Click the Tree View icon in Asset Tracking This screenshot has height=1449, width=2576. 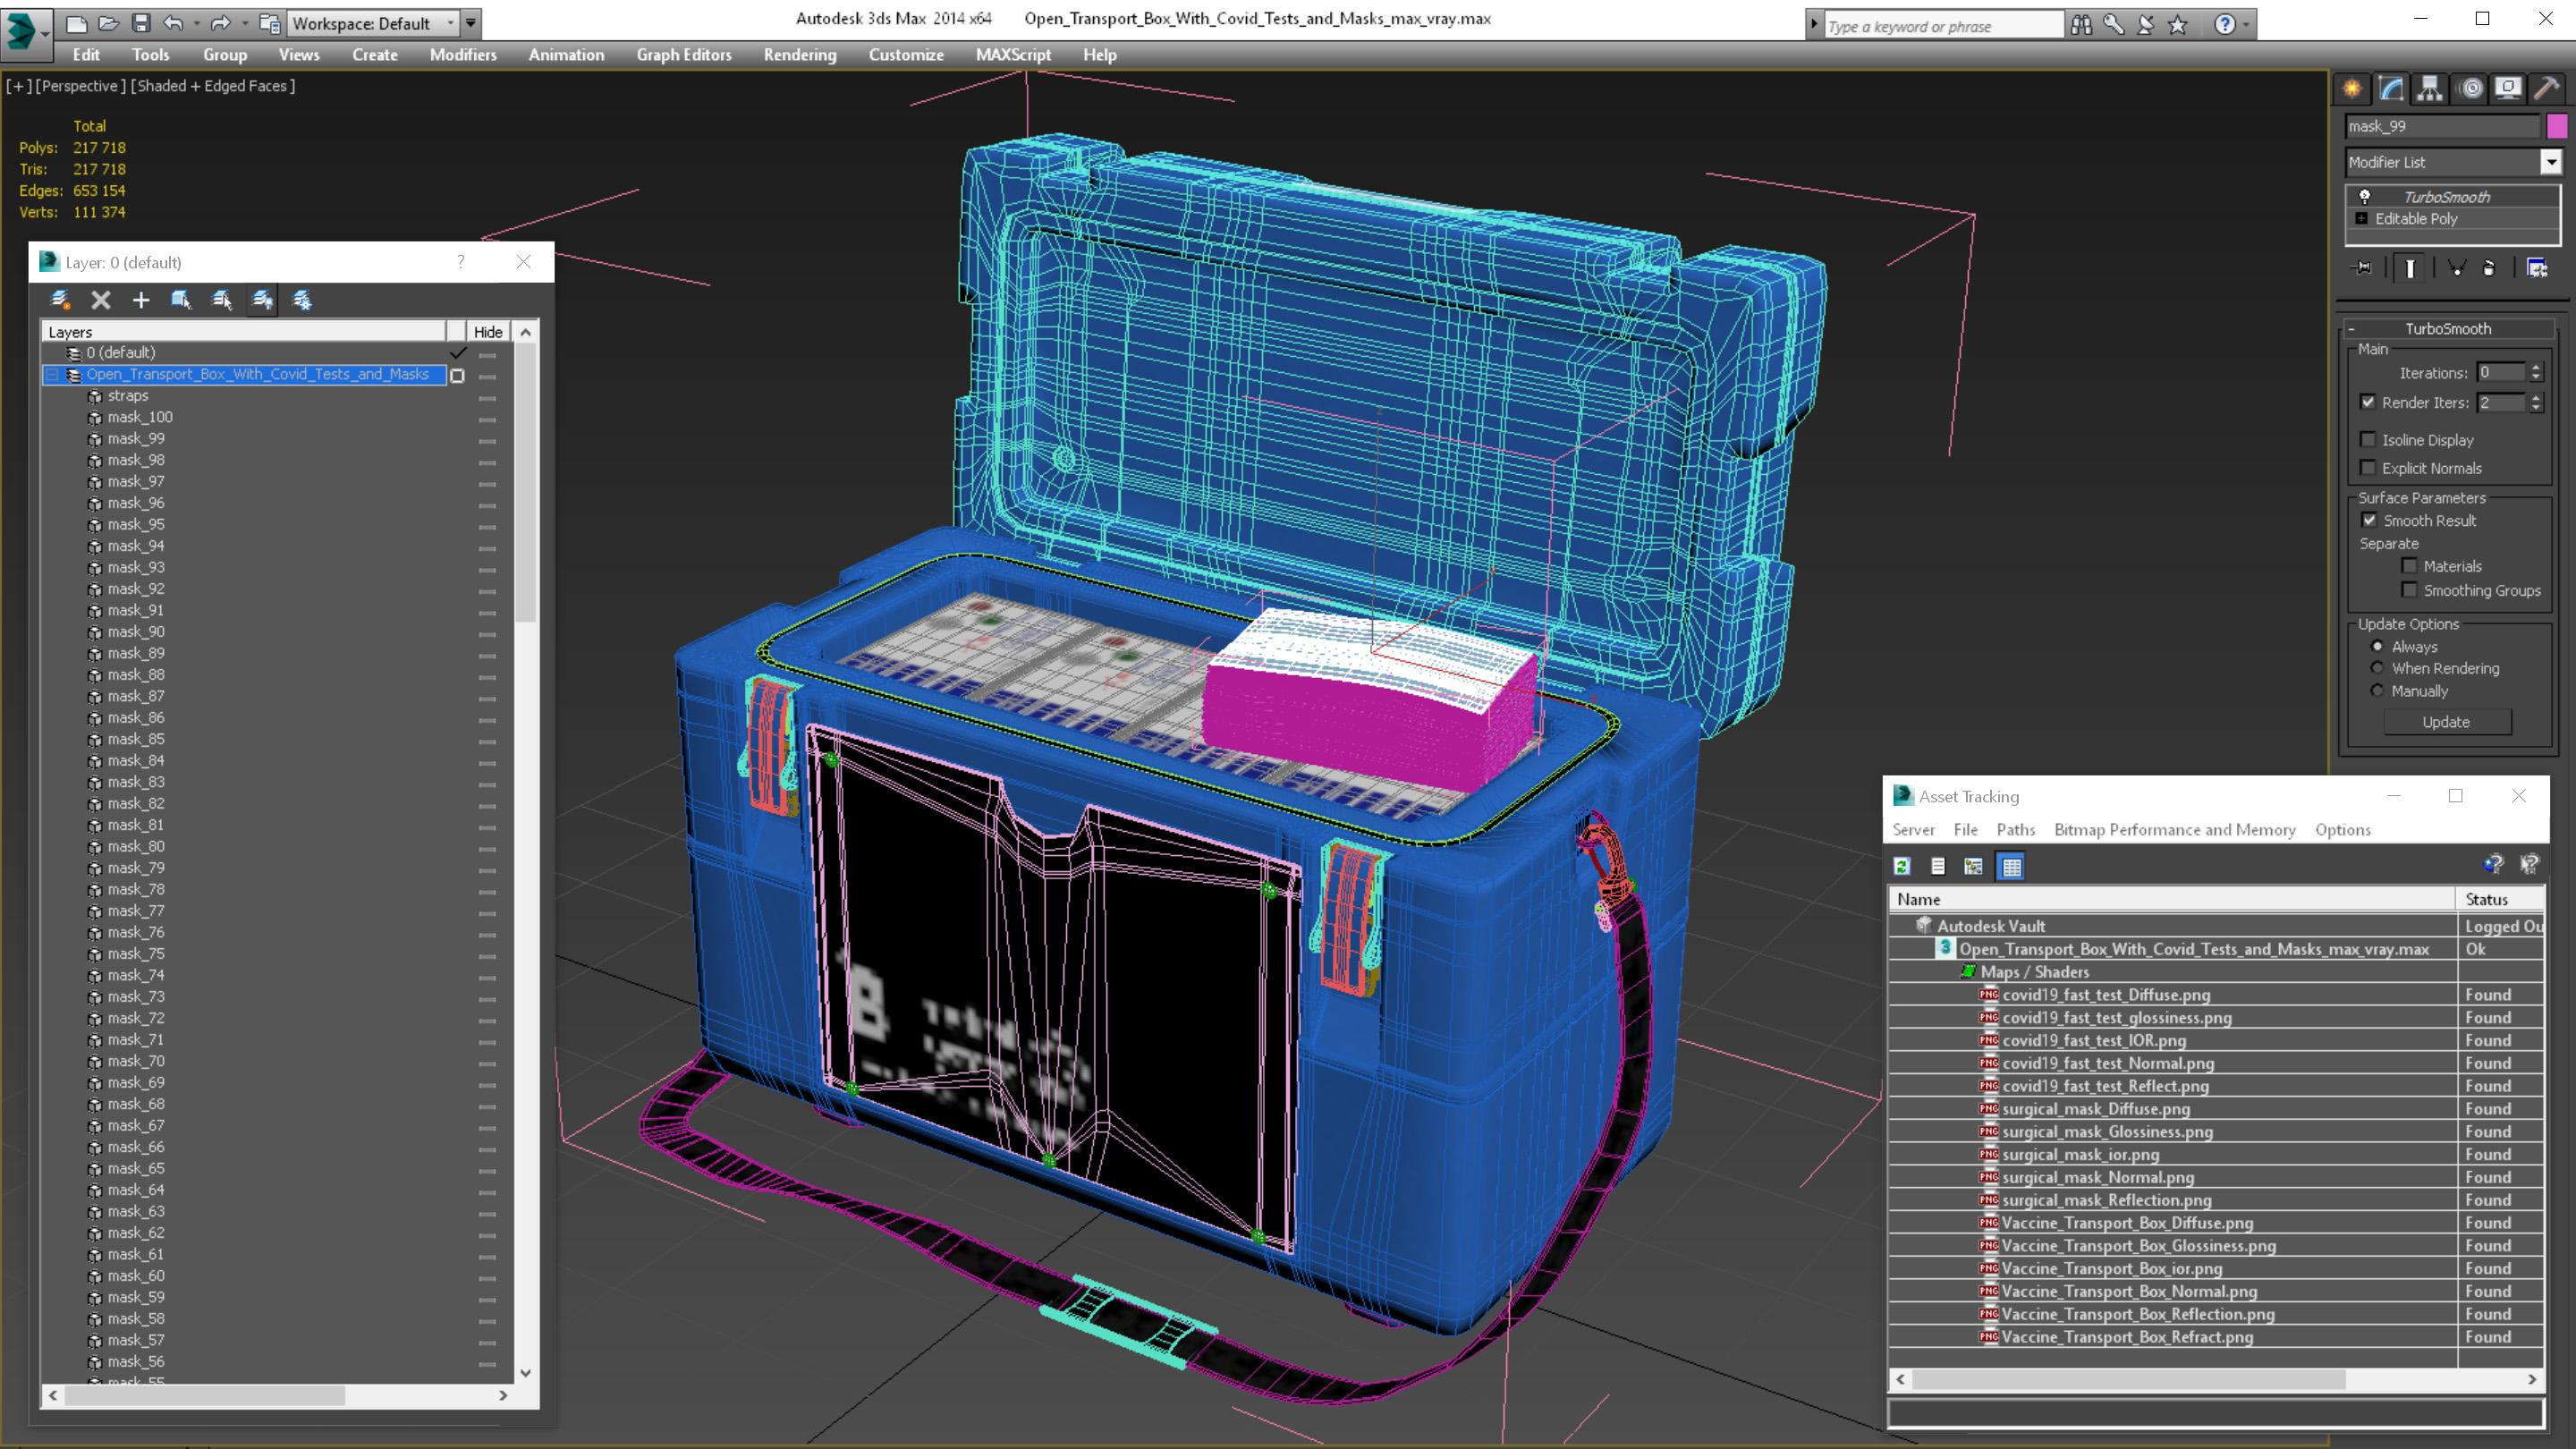coord(1973,866)
